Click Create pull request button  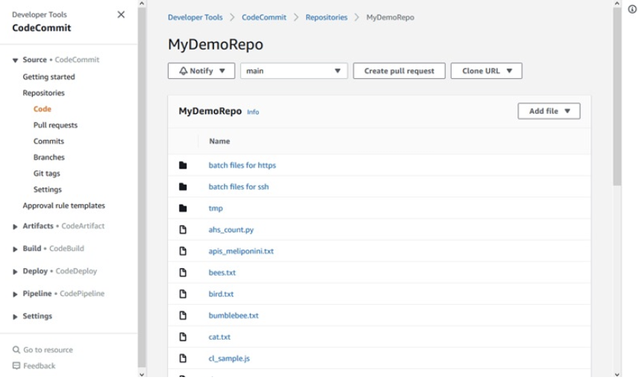pos(399,71)
